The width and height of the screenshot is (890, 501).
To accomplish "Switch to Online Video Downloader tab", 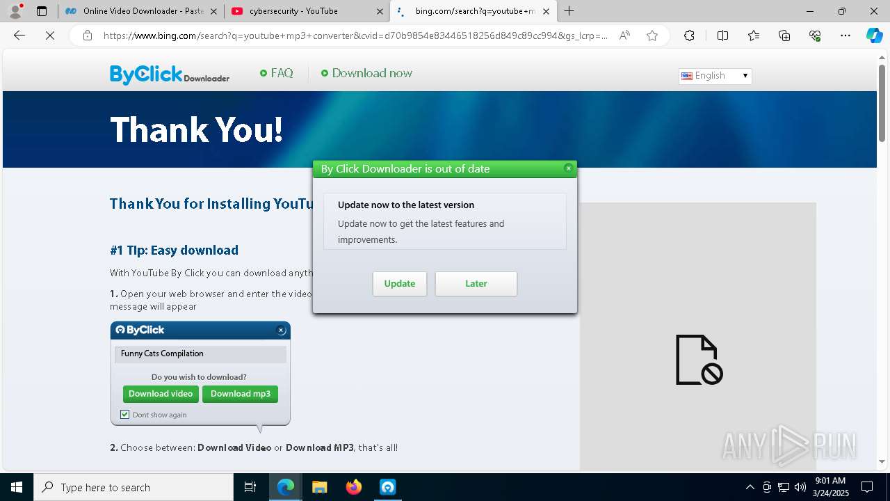I will [x=140, y=11].
